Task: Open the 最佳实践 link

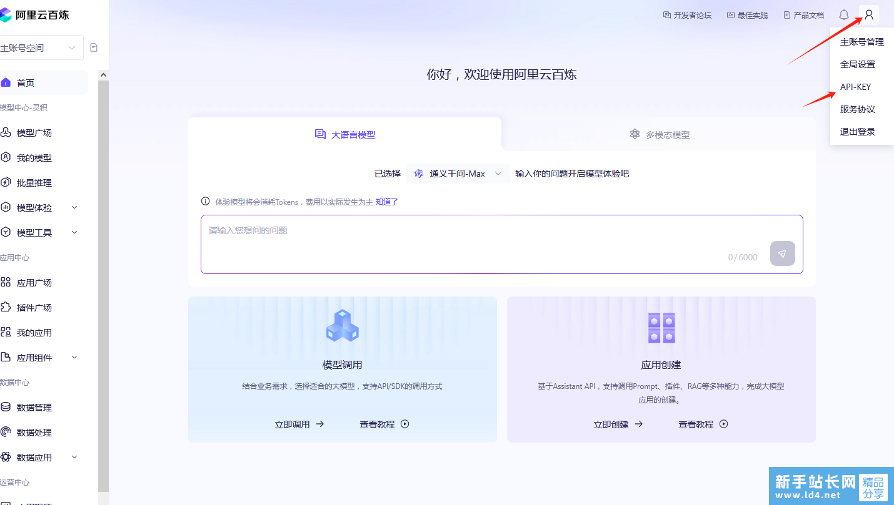Action: 747,15
